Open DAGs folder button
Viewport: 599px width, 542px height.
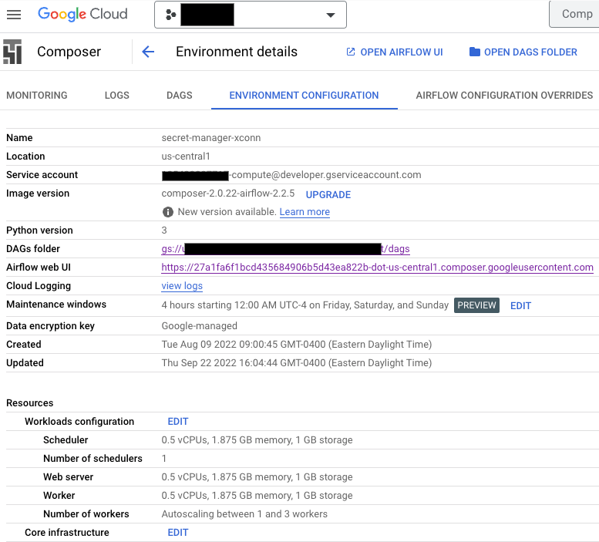click(523, 52)
